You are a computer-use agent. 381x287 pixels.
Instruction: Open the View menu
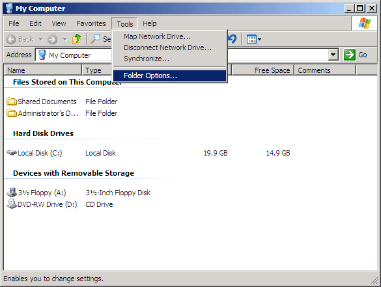pos(59,23)
